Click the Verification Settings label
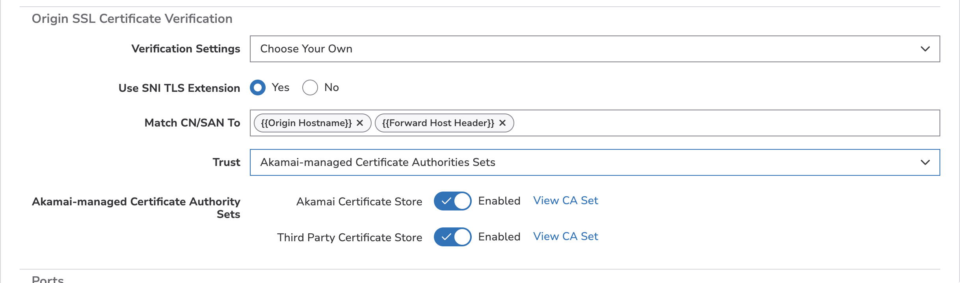Viewport: 960px width, 283px height. [186, 48]
